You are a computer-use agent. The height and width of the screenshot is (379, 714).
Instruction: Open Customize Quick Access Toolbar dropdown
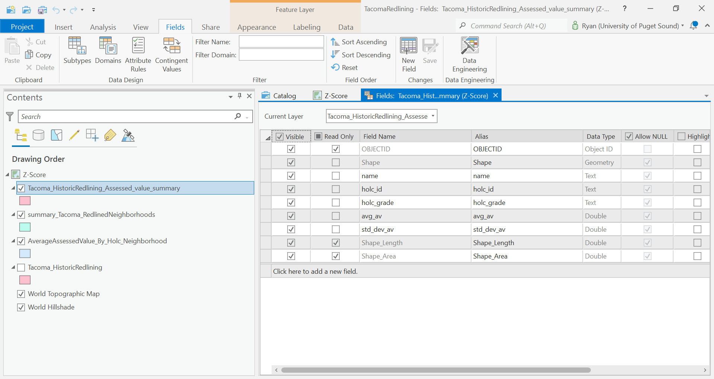(93, 10)
